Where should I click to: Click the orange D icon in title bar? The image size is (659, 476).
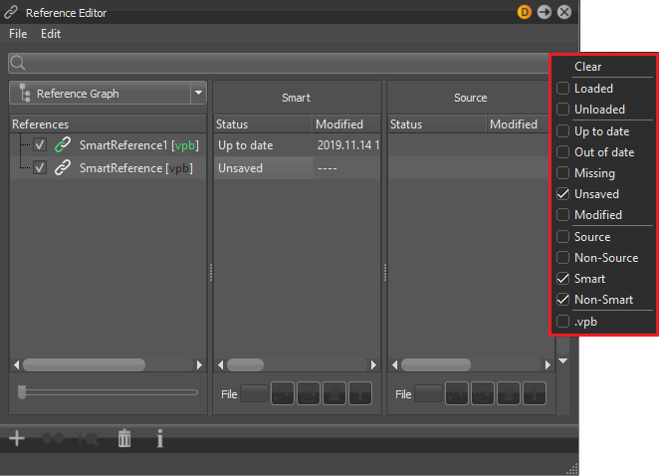coord(524,12)
